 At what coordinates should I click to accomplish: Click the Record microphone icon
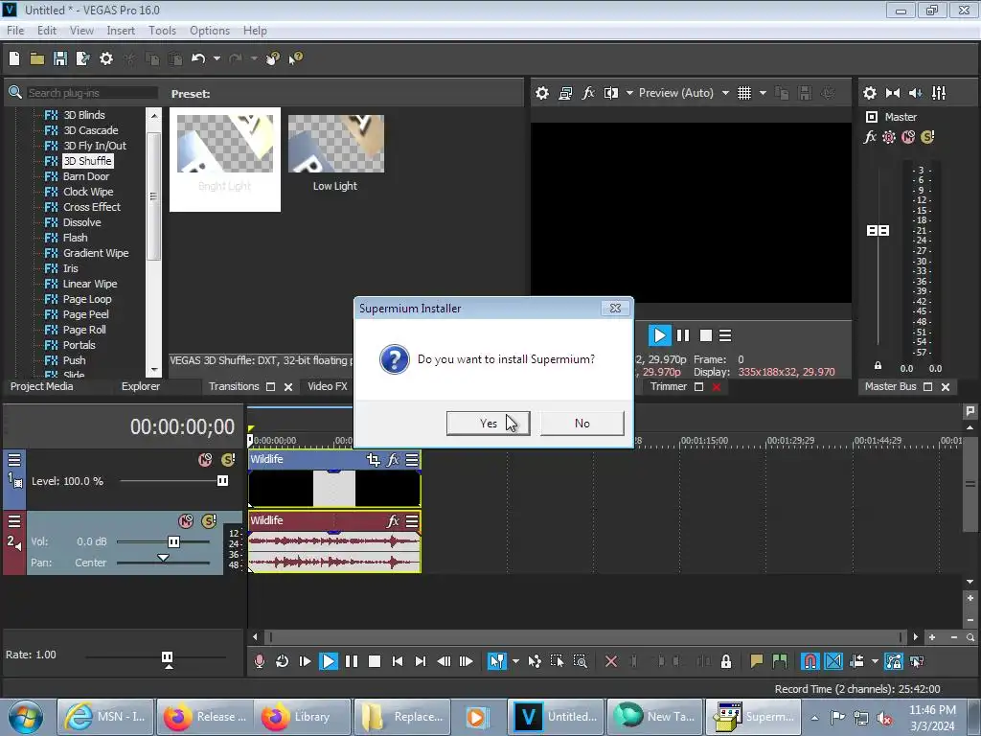(x=259, y=661)
